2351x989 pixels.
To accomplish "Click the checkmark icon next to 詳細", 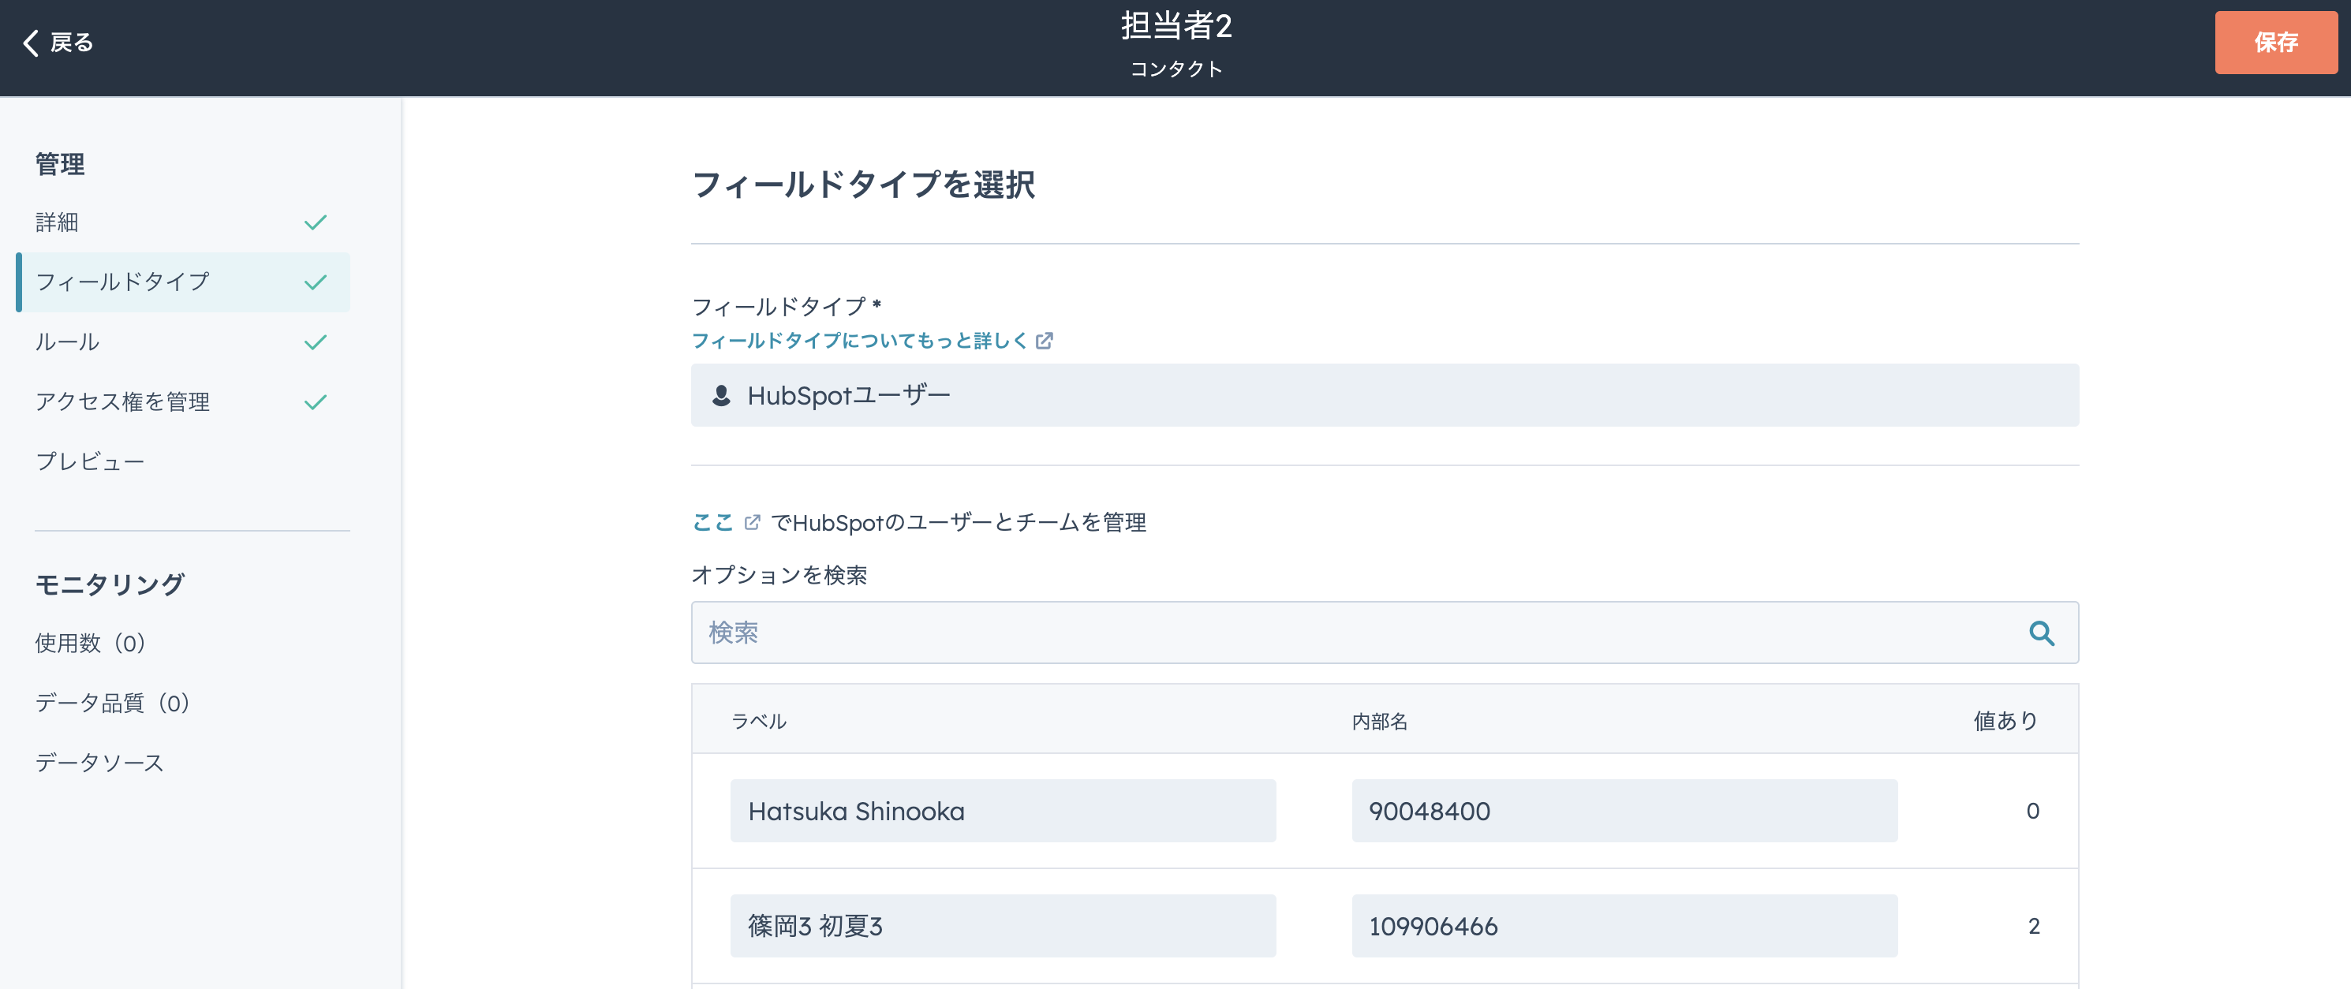I will (x=315, y=222).
